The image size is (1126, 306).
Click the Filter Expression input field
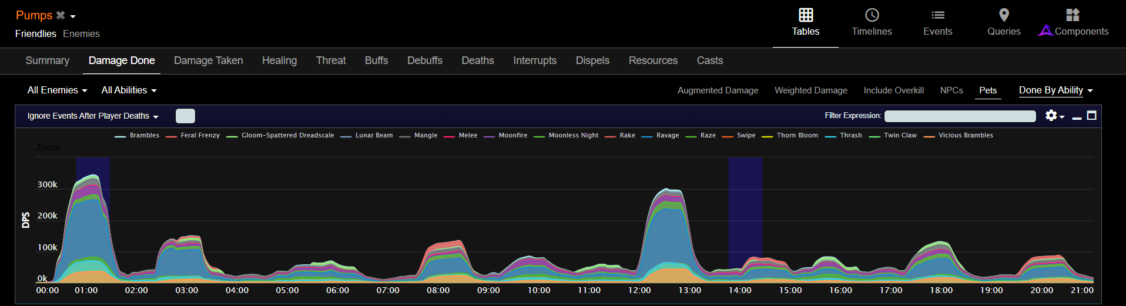tap(960, 116)
